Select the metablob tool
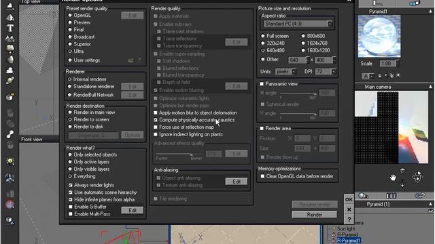This screenshot has width=435, height=244. pos(10,134)
